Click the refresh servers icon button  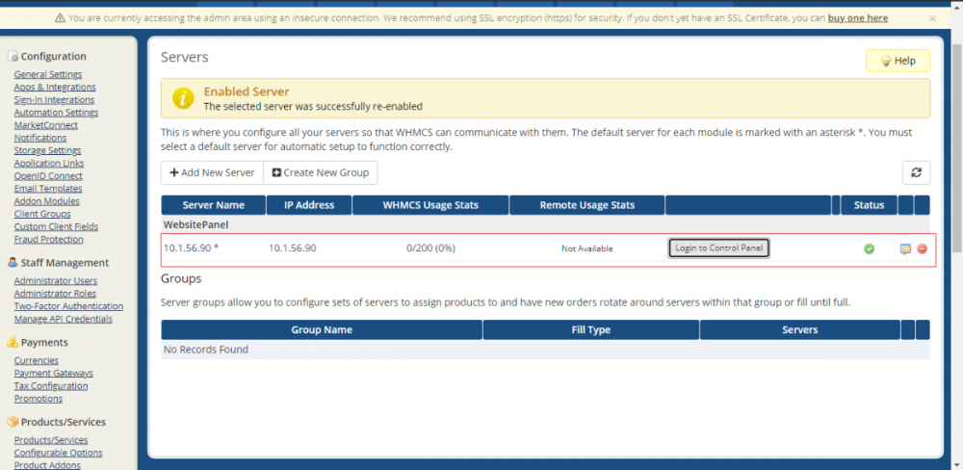pos(916,172)
